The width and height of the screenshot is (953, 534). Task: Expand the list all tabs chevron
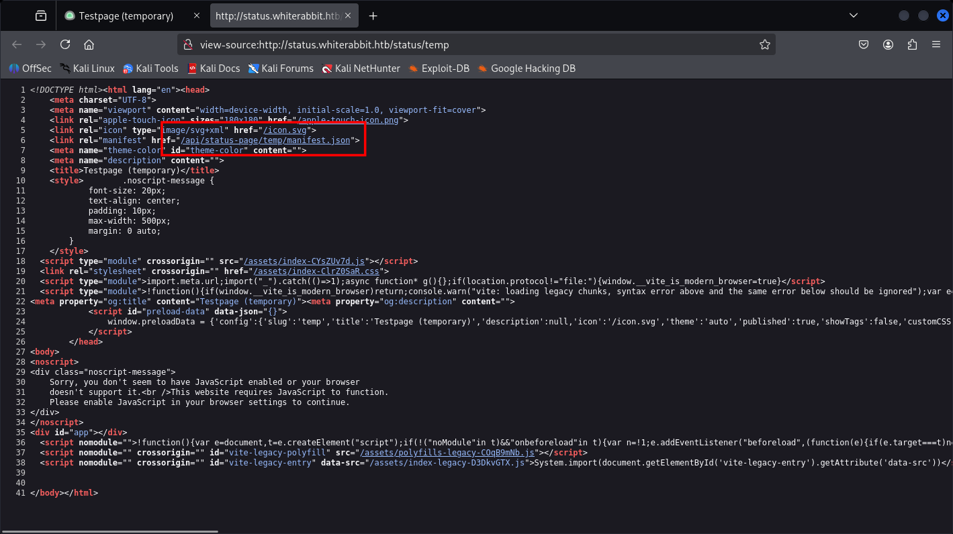click(x=854, y=15)
